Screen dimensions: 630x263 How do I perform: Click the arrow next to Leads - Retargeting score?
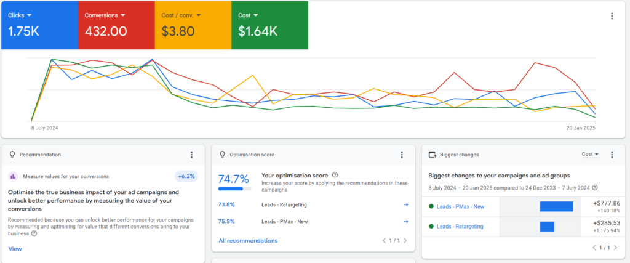(x=405, y=204)
